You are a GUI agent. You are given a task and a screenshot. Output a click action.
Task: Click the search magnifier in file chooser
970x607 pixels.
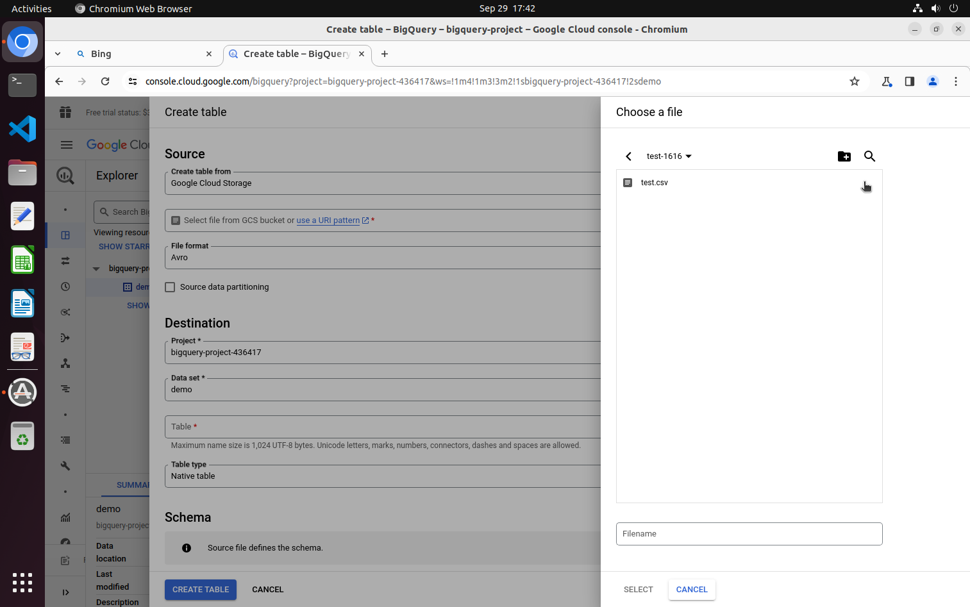(x=869, y=156)
